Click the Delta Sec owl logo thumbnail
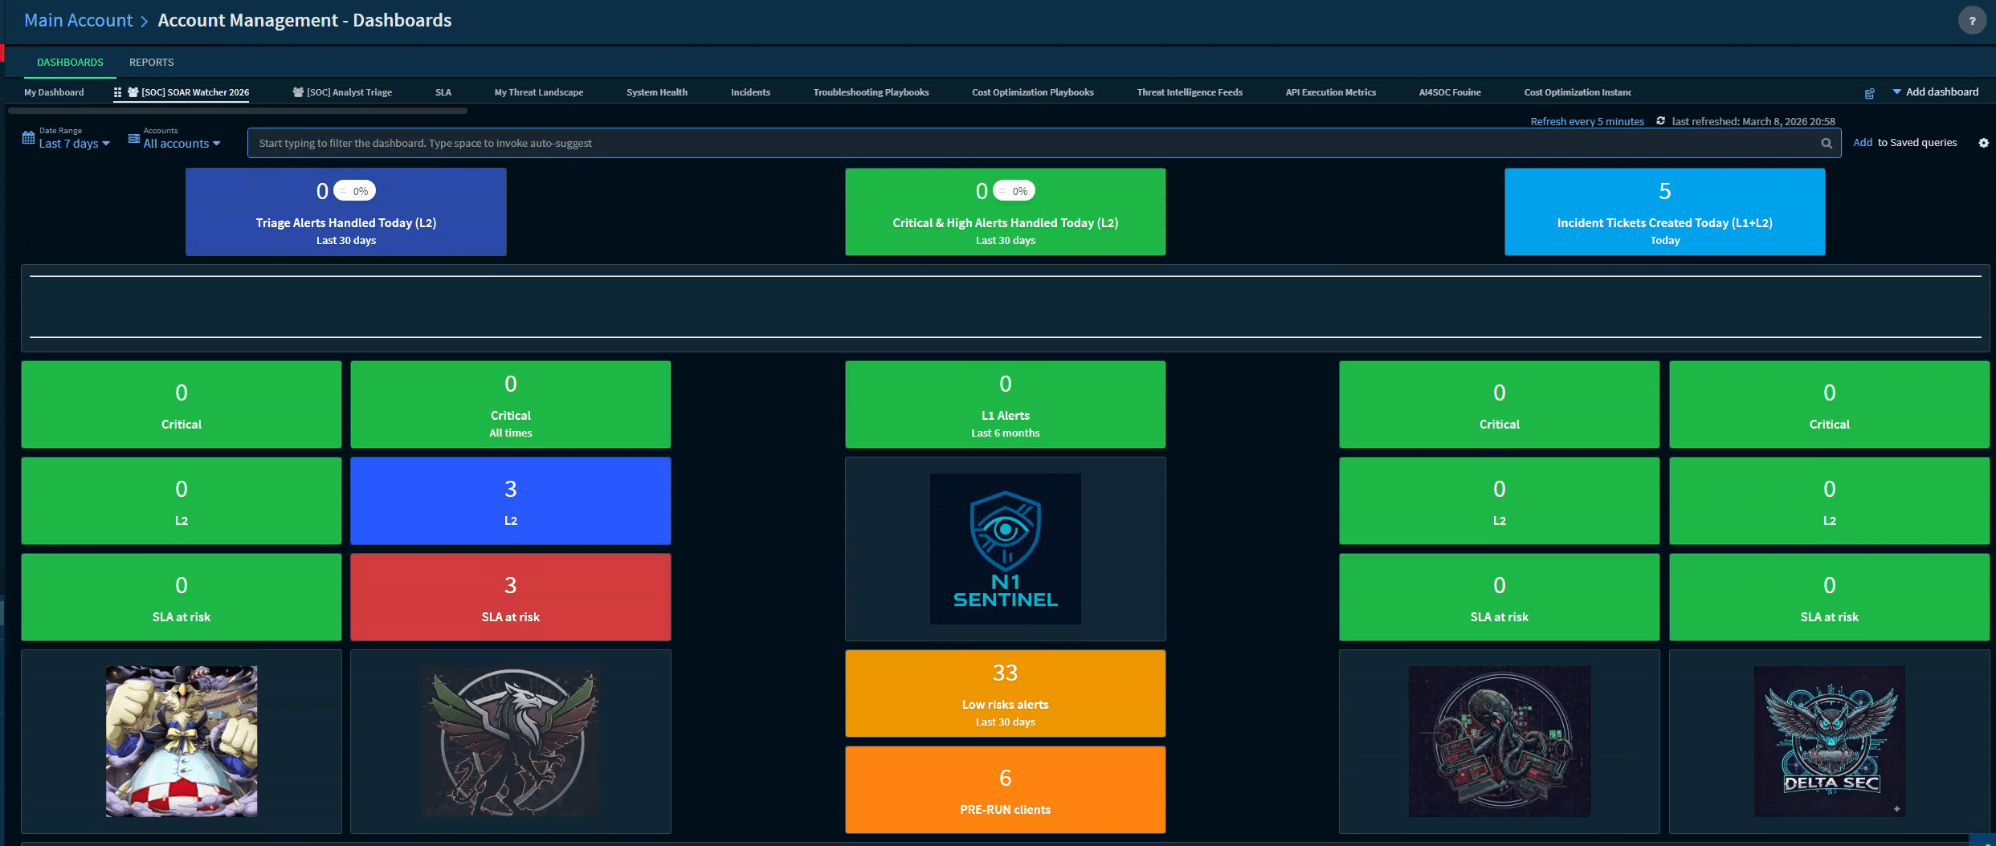 (x=1830, y=742)
